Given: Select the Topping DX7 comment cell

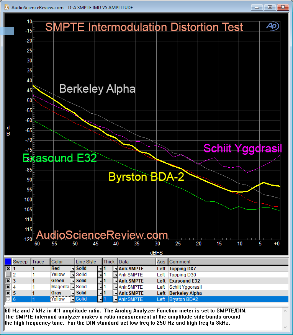Looking at the screenshot, I should coord(228,268).
